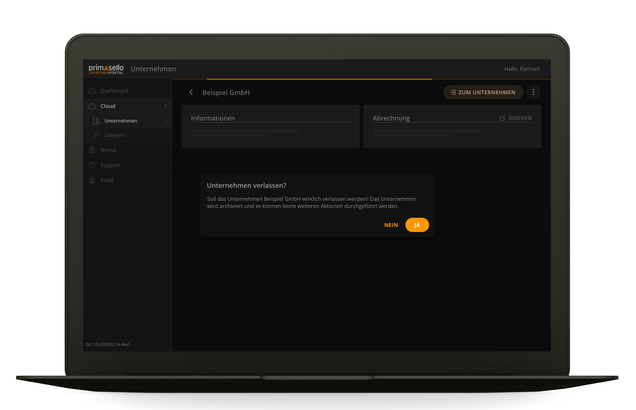This screenshot has width=636, height=410.
Task: Collapse the Cloud section chevron
Action: (166, 106)
